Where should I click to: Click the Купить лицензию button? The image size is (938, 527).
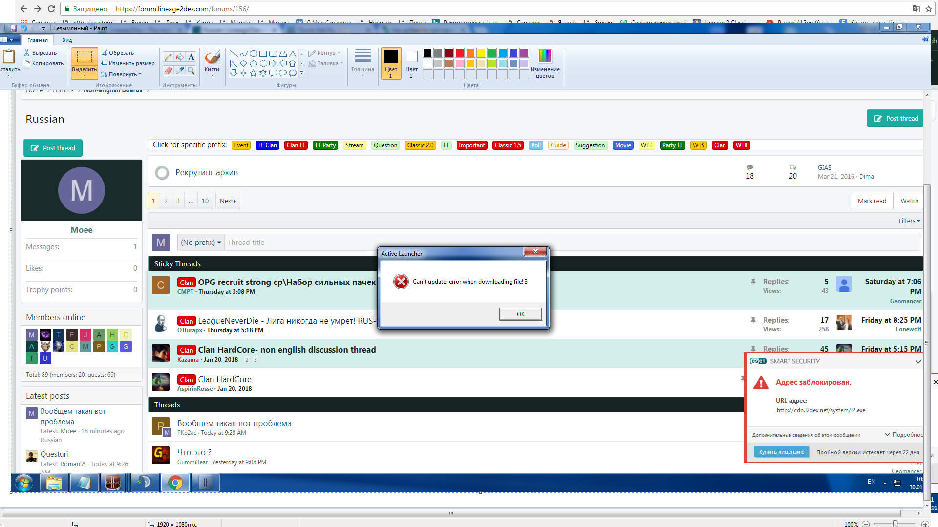[x=781, y=452]
